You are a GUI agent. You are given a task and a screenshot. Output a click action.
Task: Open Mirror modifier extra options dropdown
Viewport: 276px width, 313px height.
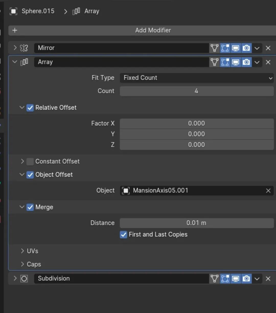pyautogui.click(x=257, y=48)
